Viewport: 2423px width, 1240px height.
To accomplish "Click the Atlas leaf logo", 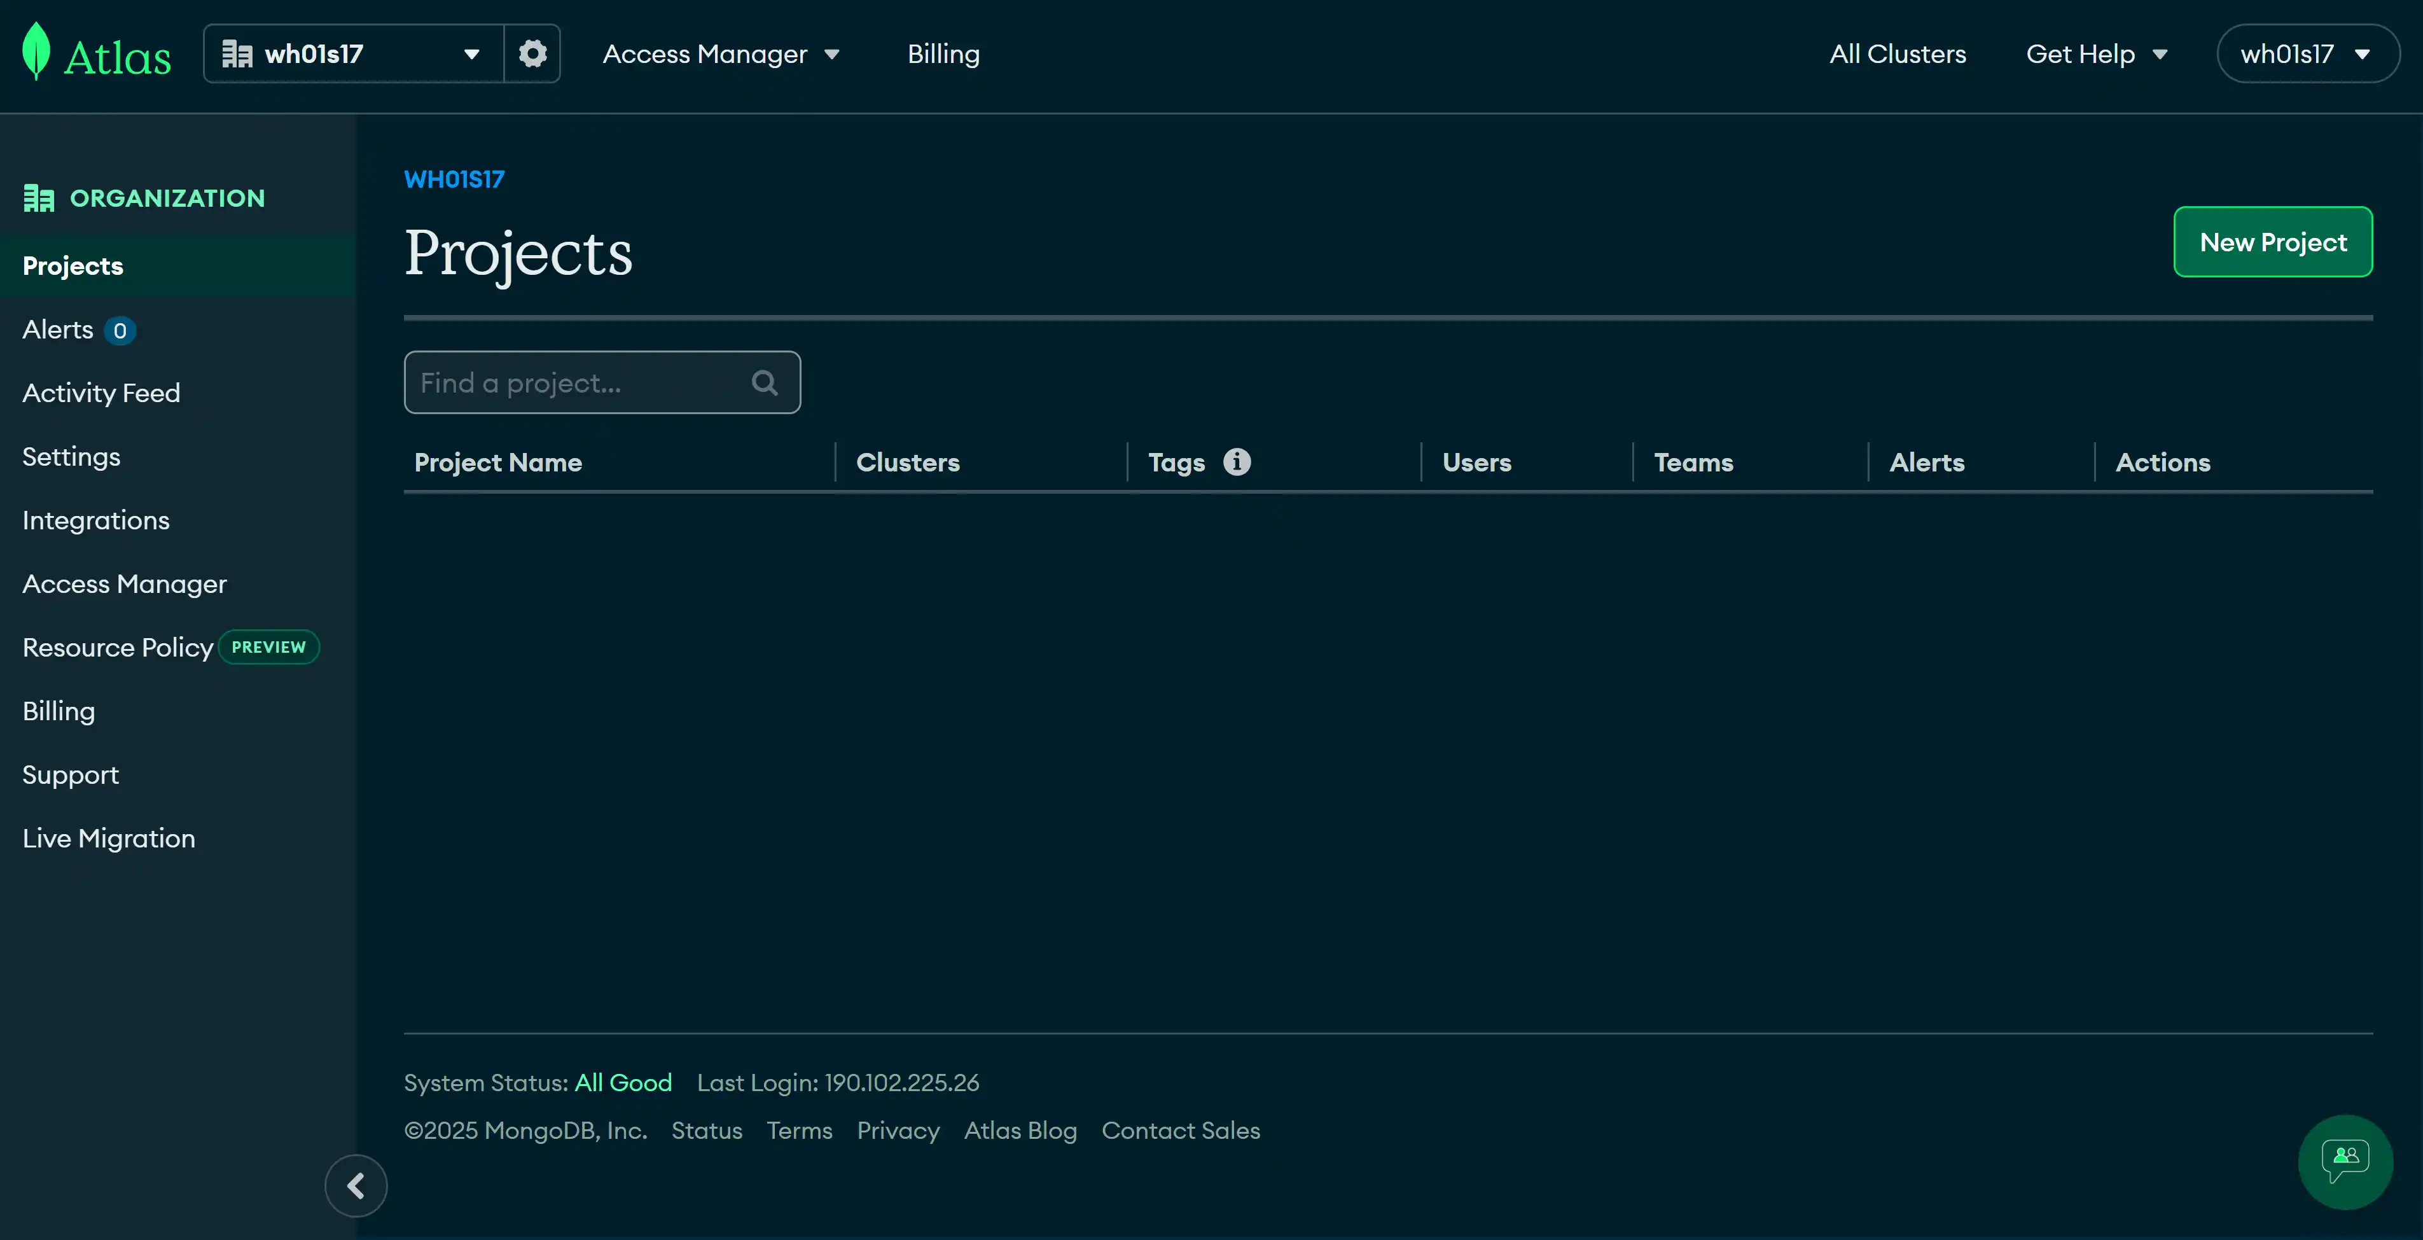I will [36, 52].
